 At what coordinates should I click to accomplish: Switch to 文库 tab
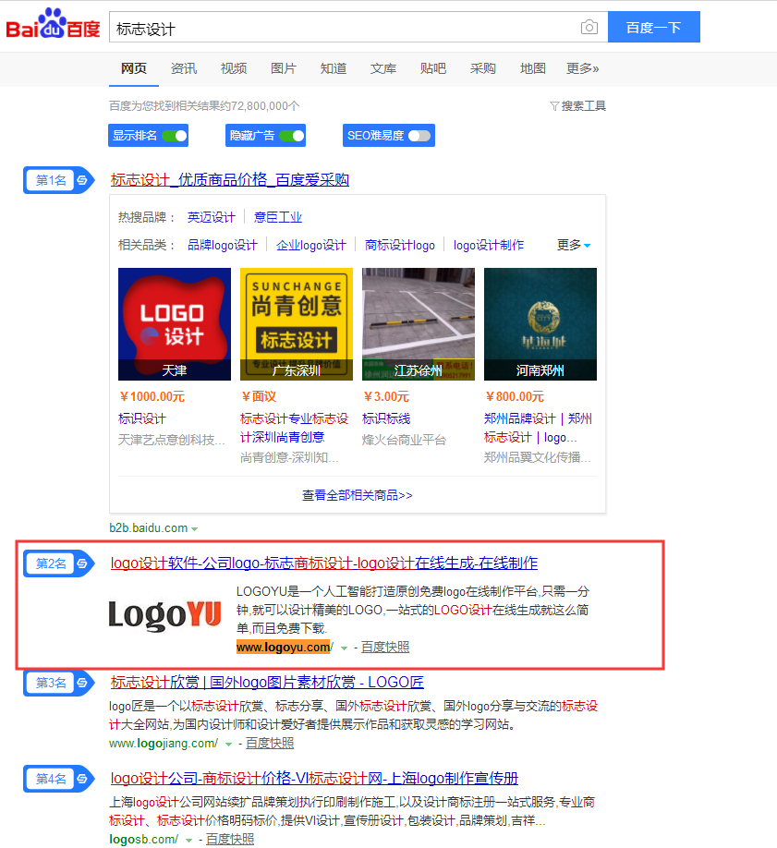point(383,68)
